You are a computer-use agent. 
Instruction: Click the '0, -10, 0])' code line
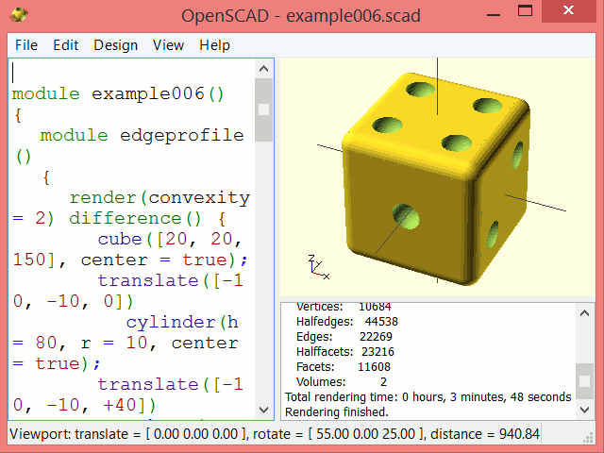tap(74, 302)
